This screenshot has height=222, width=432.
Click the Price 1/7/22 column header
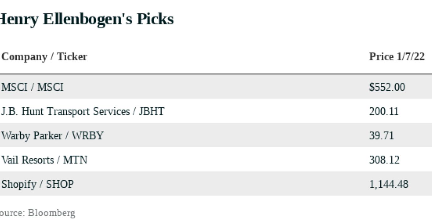click(397, 57)
